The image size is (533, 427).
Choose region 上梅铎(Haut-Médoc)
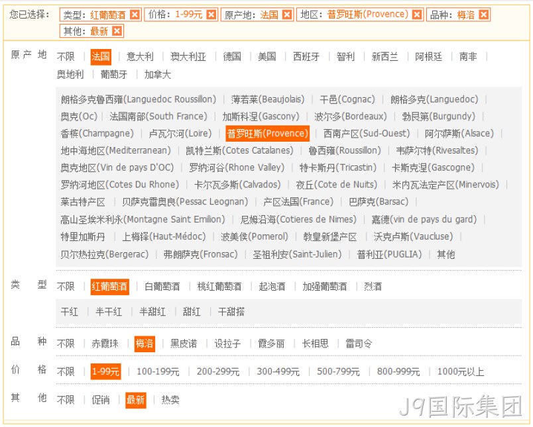click(x=164, y=236)
